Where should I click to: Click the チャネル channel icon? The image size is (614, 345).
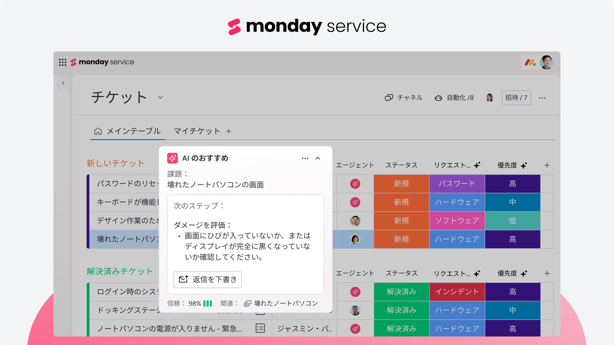click(x=389, y=98)
